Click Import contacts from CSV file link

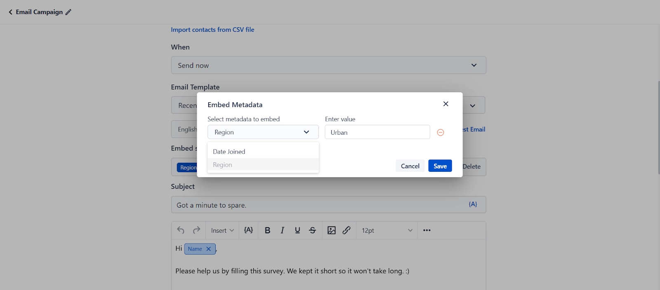coord(212,30)
